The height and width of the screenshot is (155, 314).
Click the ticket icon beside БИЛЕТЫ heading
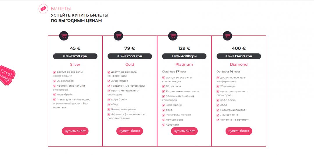pyautogui.click(x=43, y=8)
